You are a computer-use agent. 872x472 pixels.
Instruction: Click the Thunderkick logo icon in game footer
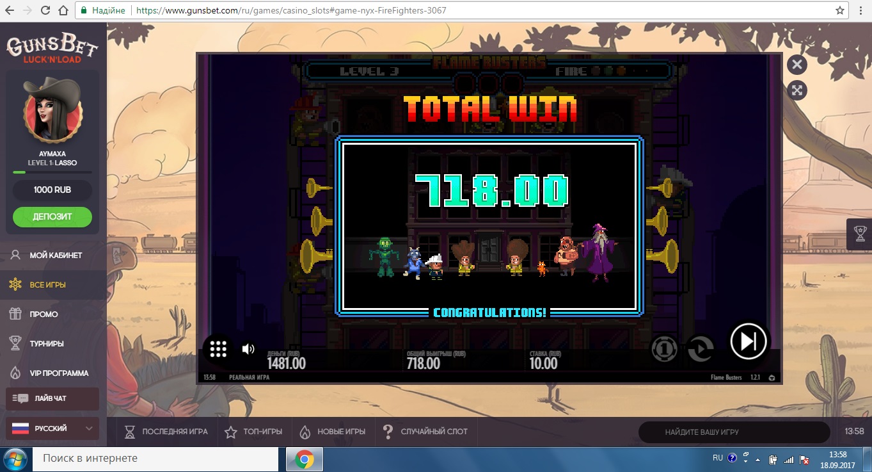click(x=772, y=377)
